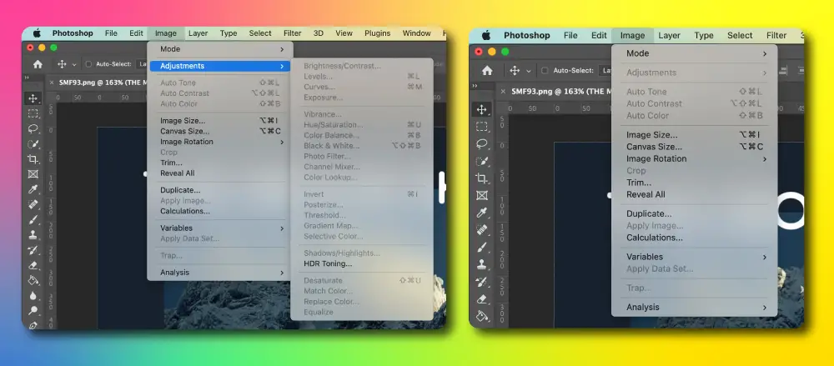Click the Home icon in left window
Image resolution: width=834 pixels, height=366 pixels.
click(38, 64)
